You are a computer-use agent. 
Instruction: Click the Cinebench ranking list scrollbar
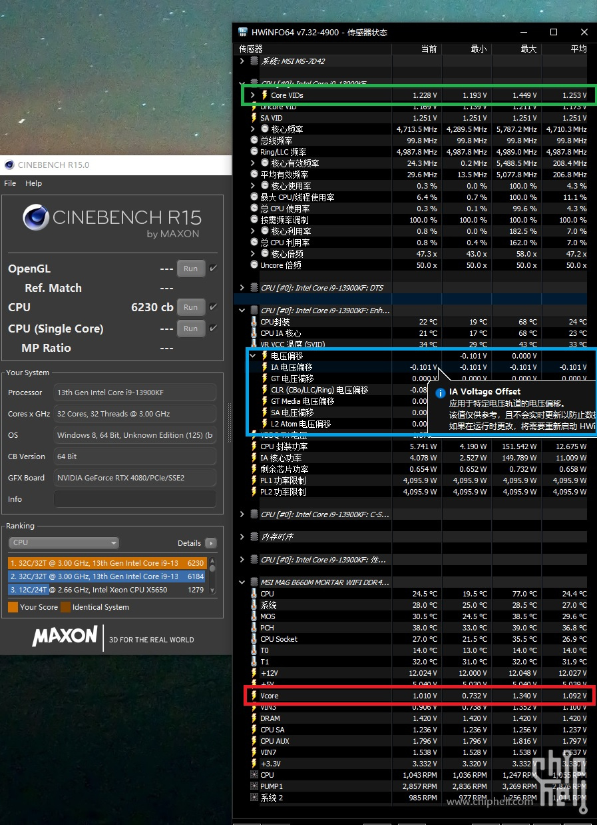click(213, 576)
